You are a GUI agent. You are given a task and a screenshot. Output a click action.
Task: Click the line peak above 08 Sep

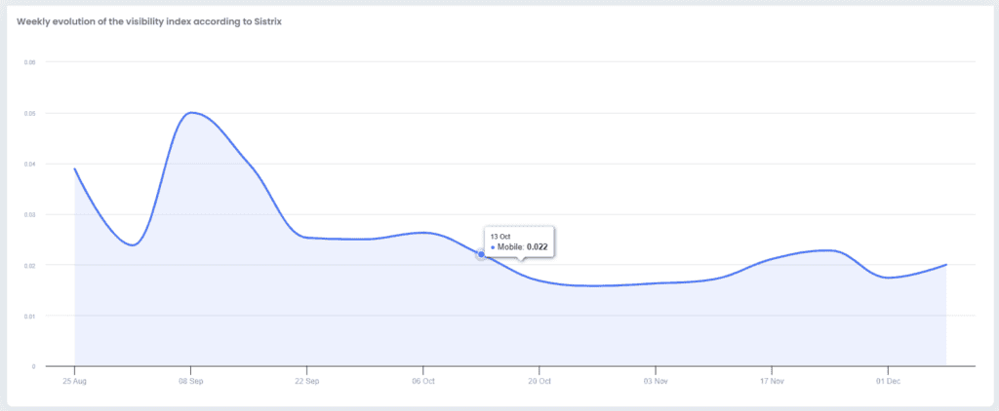coord(191,112)
